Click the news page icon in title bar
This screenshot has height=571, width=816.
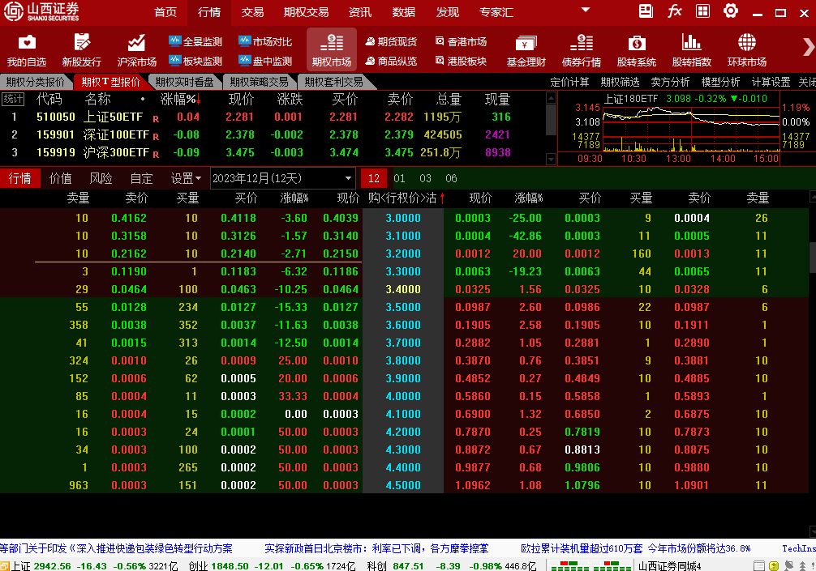coord(646,11)
